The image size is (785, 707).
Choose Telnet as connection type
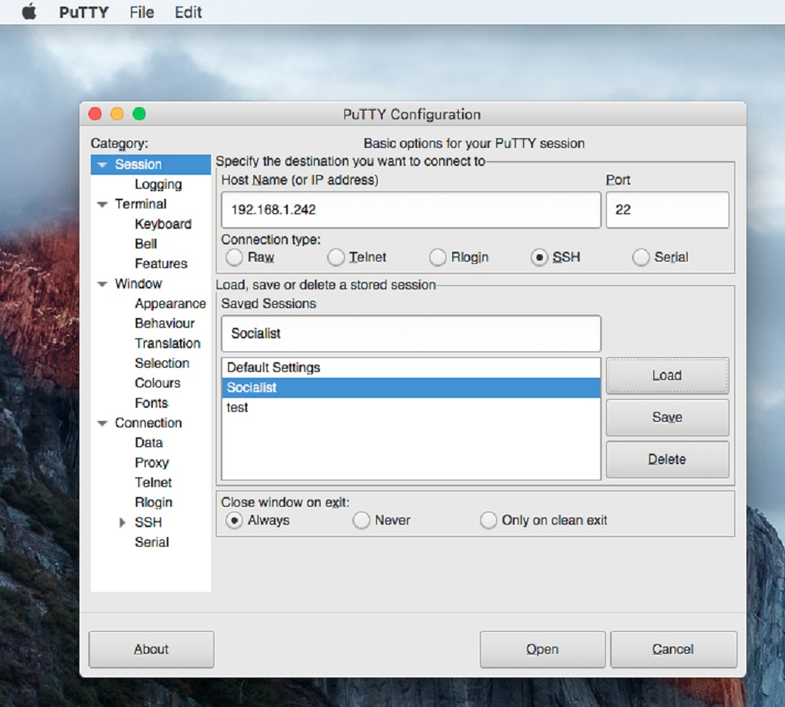point(336,257)
